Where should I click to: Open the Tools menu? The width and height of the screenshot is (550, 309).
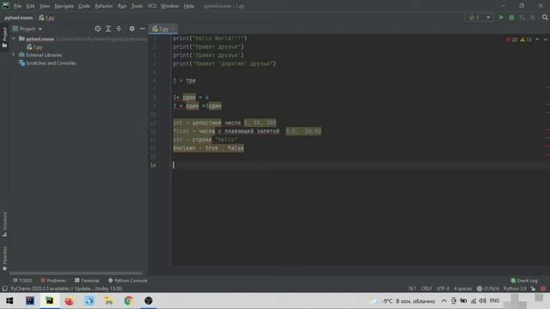[x=137, y=6]
